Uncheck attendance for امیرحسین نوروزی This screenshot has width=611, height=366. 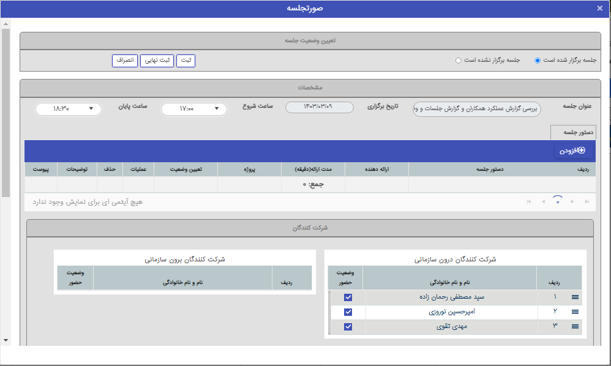point(347,312)
